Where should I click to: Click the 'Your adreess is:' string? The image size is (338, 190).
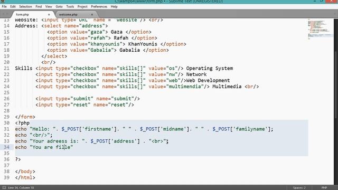point(57,141)
